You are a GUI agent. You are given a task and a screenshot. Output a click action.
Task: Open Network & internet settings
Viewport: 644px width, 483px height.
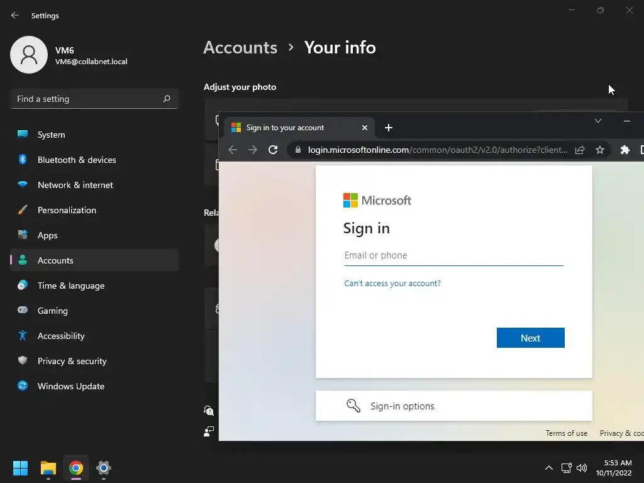tap(94, 185)
